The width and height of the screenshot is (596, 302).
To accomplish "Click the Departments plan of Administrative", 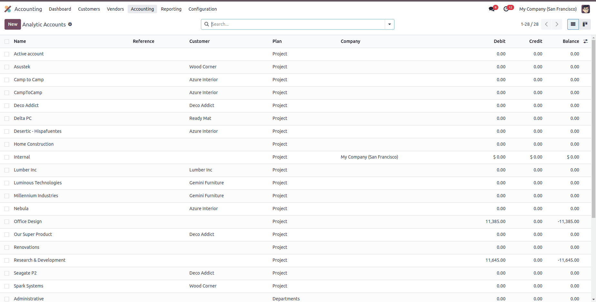I will (286, 299).
